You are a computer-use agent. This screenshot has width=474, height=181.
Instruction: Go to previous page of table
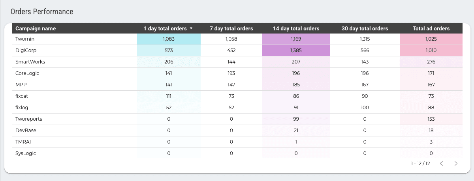442,163
